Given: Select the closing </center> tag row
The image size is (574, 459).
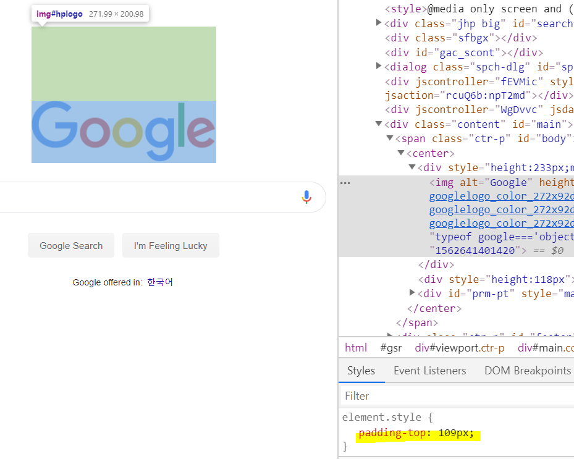Looking at the screenshot, I should [434, 308].
